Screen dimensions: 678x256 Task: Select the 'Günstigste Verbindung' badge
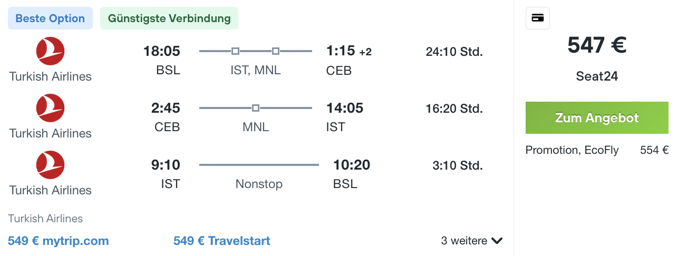point(169,18)
